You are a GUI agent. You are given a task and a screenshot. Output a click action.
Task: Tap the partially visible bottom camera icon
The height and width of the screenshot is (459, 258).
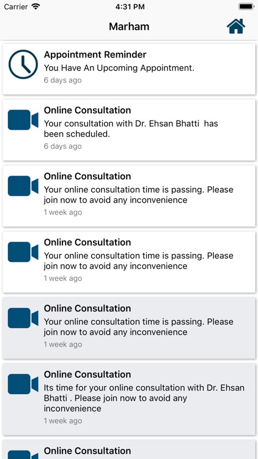[x=23, y=454]
